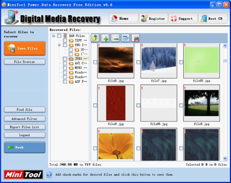Check the box beside file96.jpg thumbnail
Image resolution: width=231 pixels, height=183 pixels.
coord(138,105)
